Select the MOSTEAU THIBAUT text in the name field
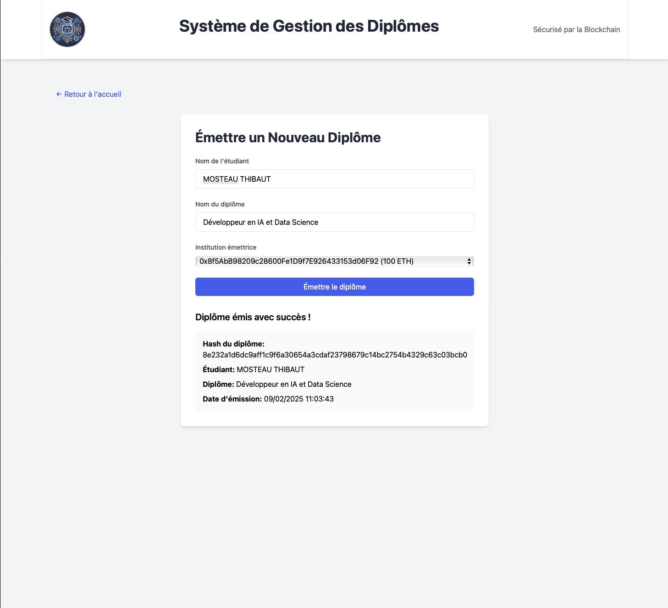Viewport: 668px width, 608px height. pos(237,179)
